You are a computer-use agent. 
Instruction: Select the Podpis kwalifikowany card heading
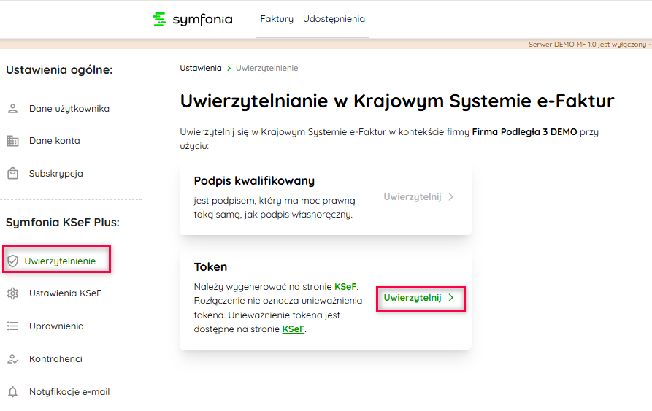(x=254, y=180)
